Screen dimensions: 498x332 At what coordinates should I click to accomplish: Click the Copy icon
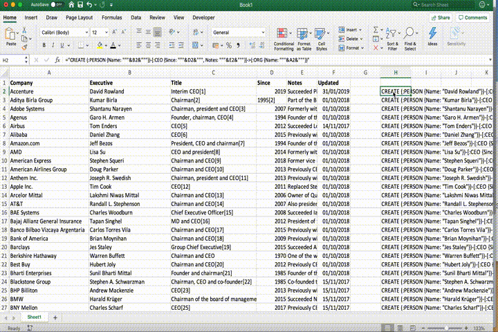coord(24,39)
